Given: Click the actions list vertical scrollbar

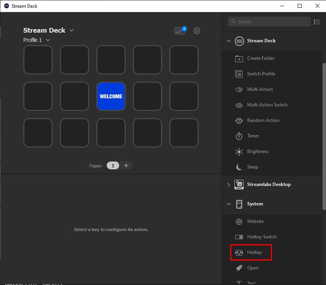Looking at the screenshot, I should click(x=324, y=136).
